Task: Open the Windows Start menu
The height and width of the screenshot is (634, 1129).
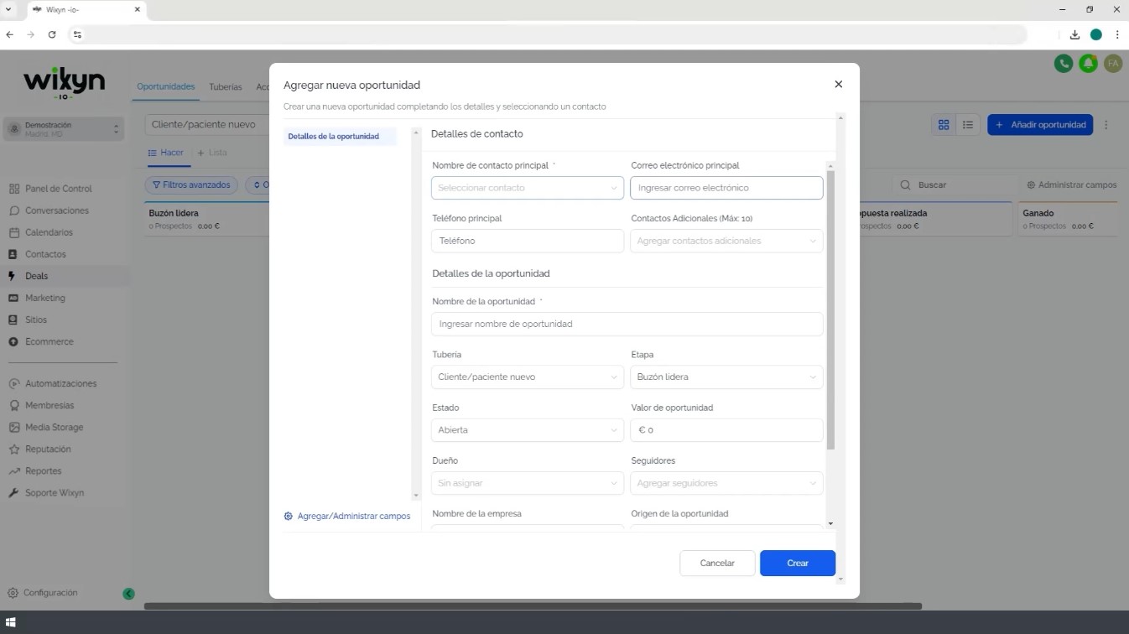Action: point(11,622)
